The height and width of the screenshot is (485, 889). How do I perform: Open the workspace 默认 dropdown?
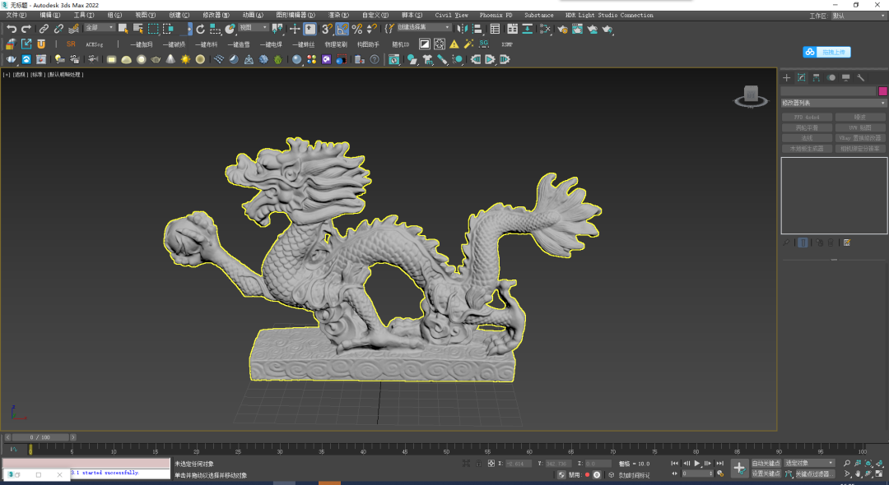click(856, 16)
